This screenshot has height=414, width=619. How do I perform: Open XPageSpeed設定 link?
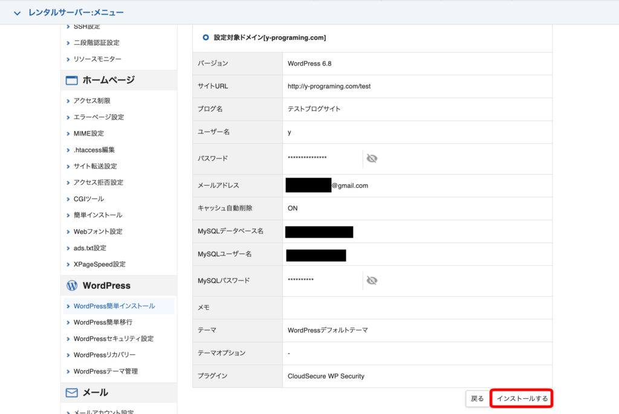click(x=100, y=265)
